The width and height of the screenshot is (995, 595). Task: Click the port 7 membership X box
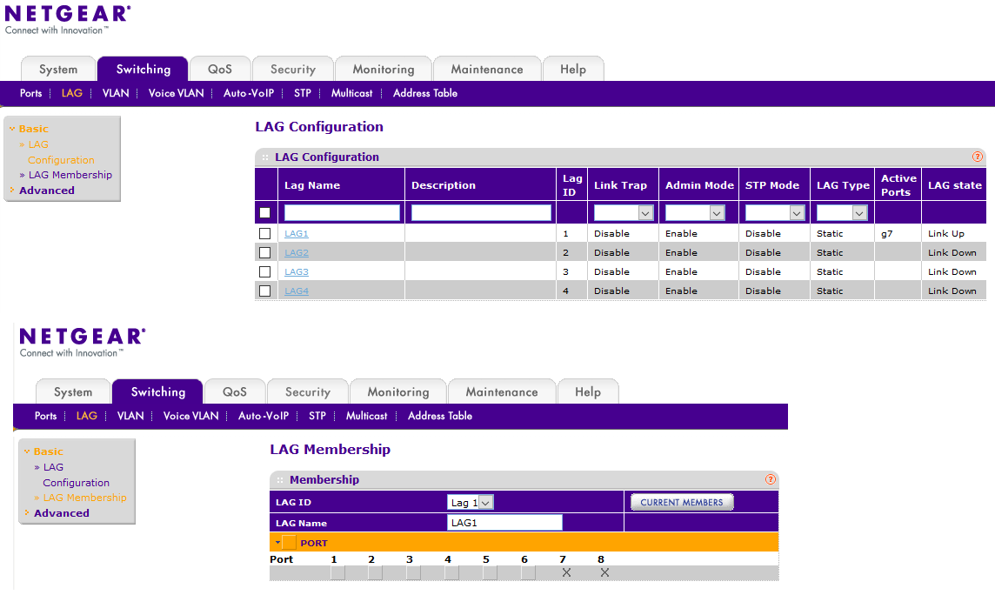point(566,572)
